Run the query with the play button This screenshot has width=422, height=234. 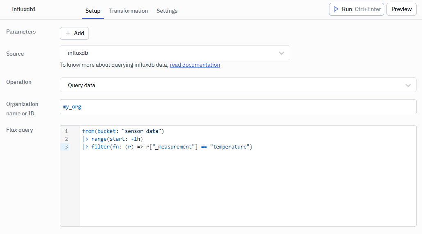pos(356,9)
